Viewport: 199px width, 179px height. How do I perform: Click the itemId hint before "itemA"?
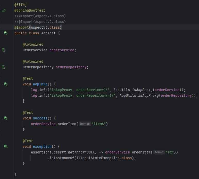pos(85,124)
